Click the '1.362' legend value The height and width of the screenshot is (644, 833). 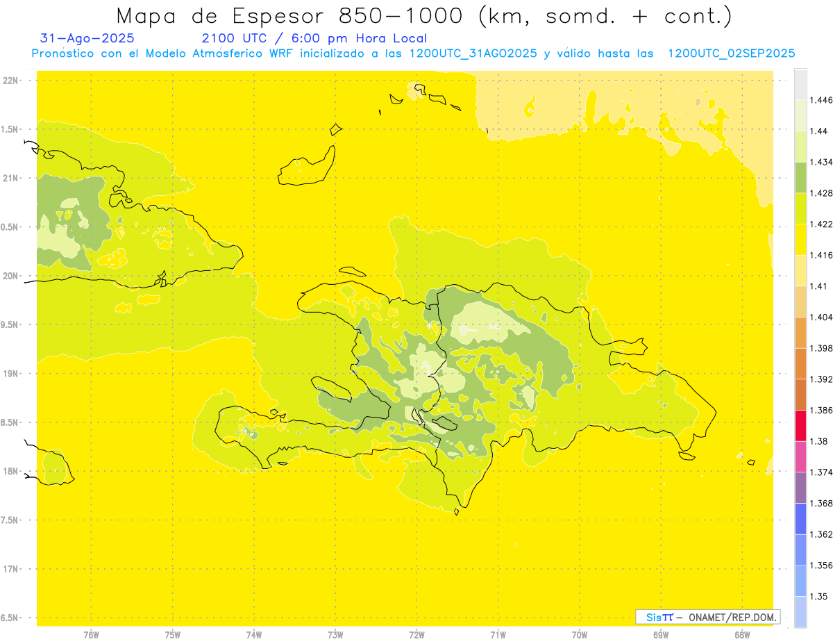click(x=821, y=534)
